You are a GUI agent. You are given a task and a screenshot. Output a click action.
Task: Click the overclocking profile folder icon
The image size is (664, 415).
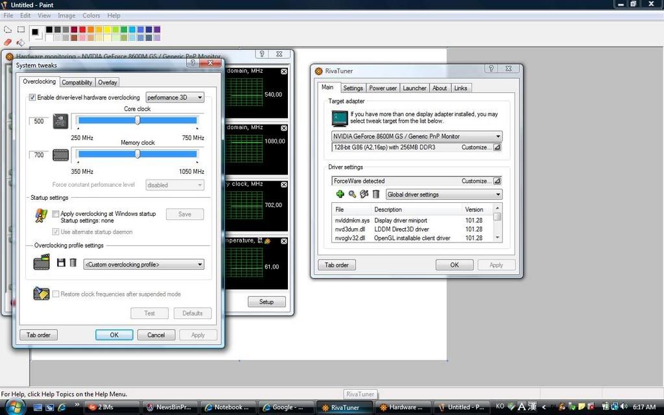click(x=41, y=262)
